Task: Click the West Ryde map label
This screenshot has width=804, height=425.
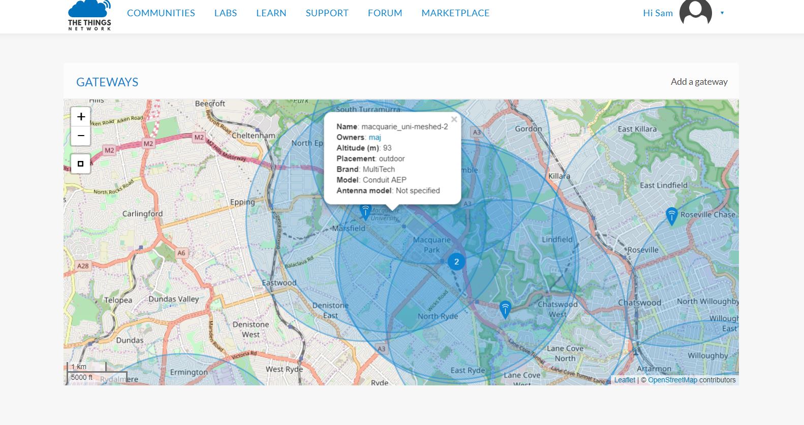Action: pos(284,369)
